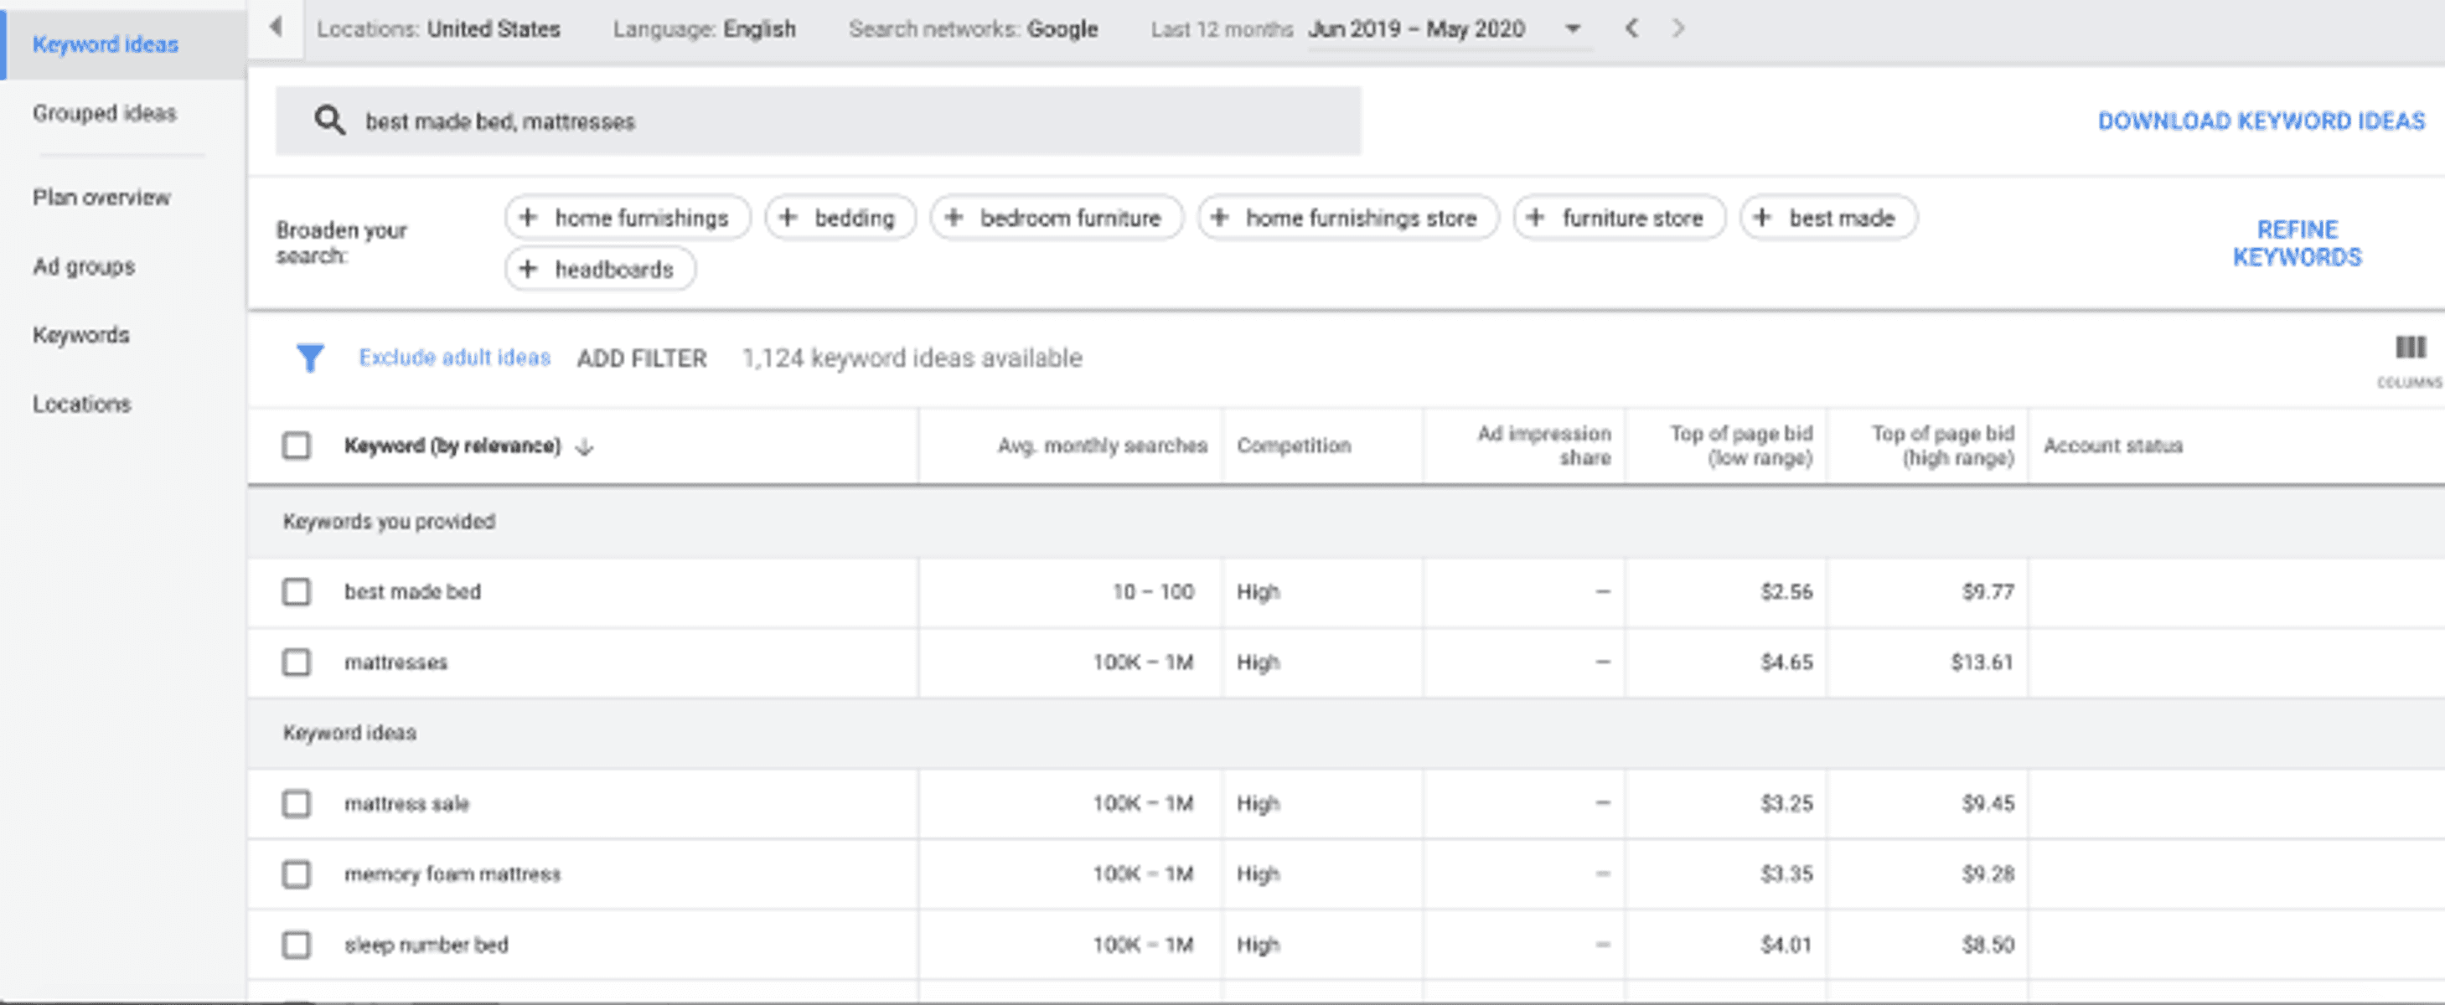Add 'home furnishings store' chip plus icon
Viewport: 2445px width, 1005px height.
[1221, 217]
